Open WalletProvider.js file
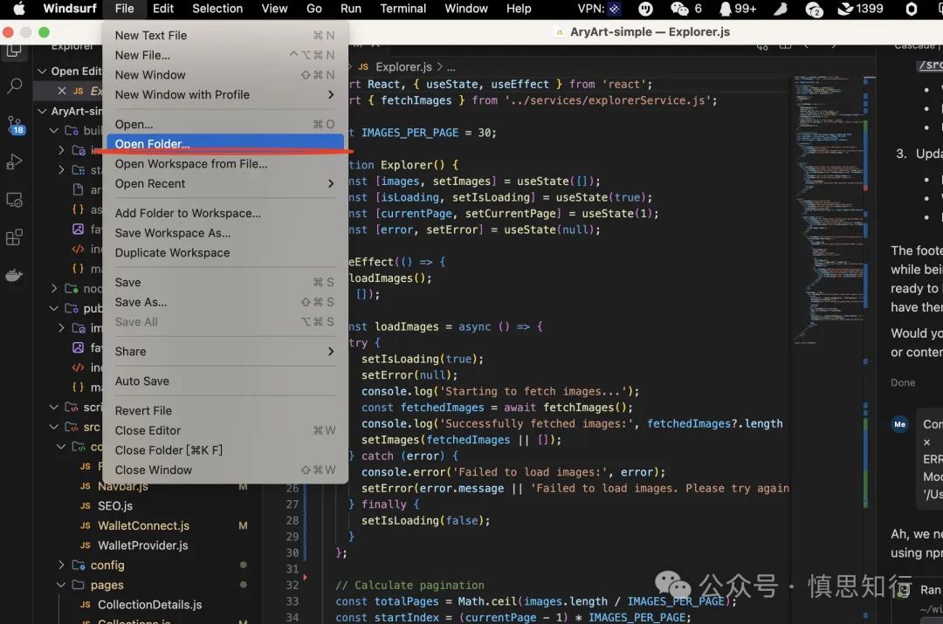 tap(142, 545)
